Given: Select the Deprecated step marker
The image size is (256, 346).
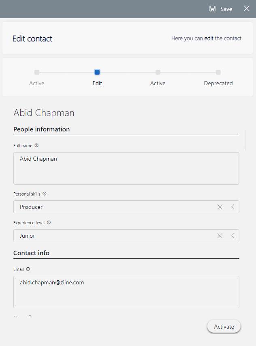Looking at the screenshot, I should point(218,72).
